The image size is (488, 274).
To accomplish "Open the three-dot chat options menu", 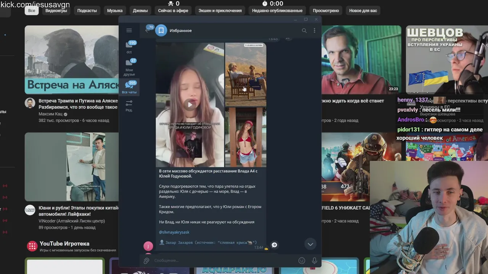I will tap(315, 30).
